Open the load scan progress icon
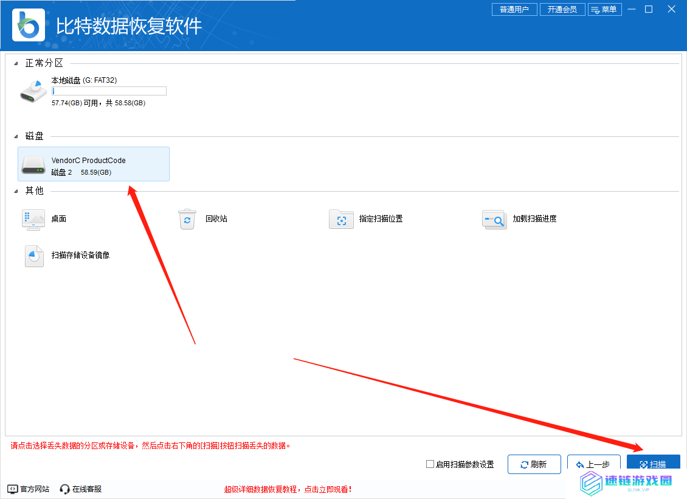Image resolution: width=687 pixels, height=499 pixels. 494,219
